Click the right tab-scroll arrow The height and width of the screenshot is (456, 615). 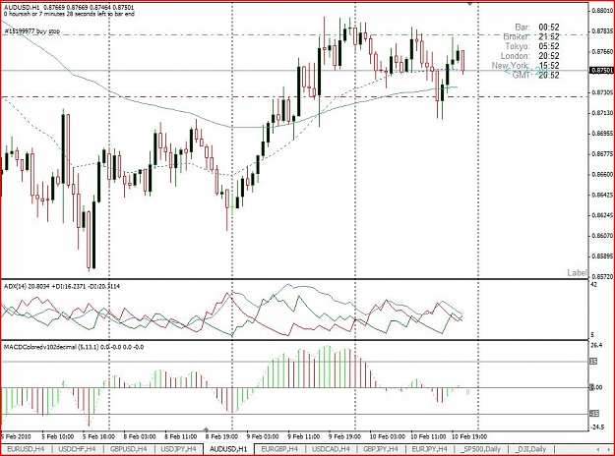pyautogui.click(x=609, y=449)
